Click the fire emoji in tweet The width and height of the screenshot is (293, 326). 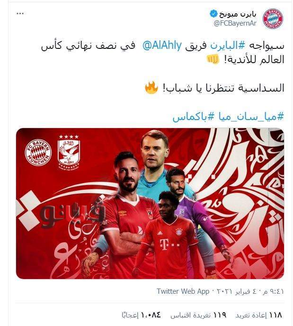(x=151, y=88)
